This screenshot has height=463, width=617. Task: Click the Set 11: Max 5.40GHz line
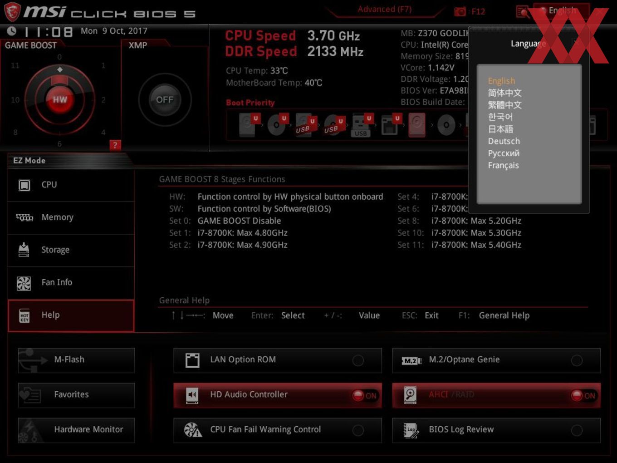pos(459,245)
